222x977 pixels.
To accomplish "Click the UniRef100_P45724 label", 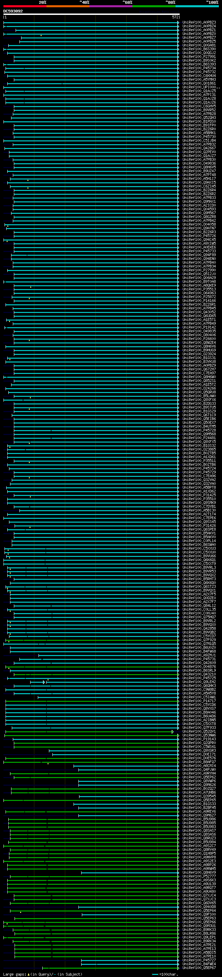I will pos(199,469).
